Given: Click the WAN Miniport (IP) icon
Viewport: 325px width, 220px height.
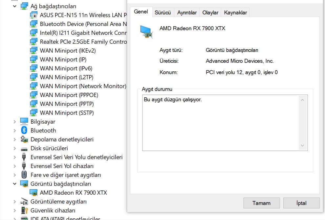Looking at the screenshot, I should [33, 60].
